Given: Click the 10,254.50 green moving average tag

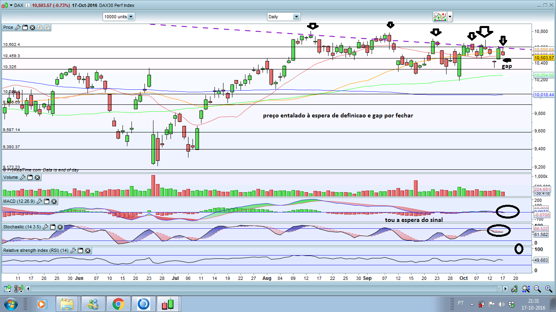Looking at the screenshot, I should tap(544, 76).
